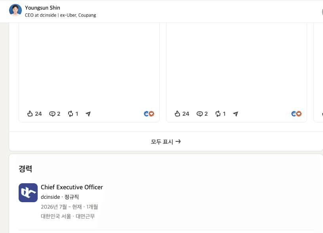Repost the first post card
The height and width of the screenshot is (233, 323).
tap(73, 114)
